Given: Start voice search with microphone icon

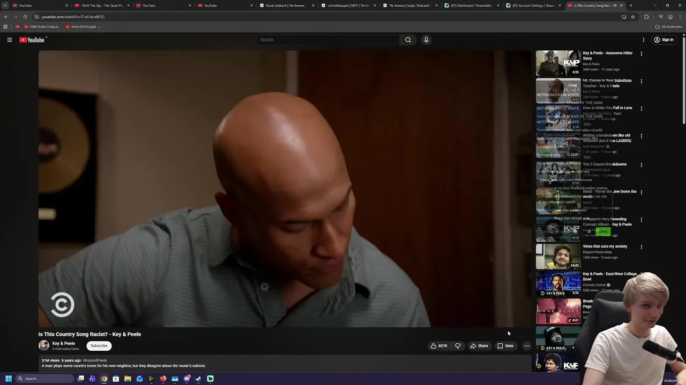Looking at the screenshot, I should point(426,40).
